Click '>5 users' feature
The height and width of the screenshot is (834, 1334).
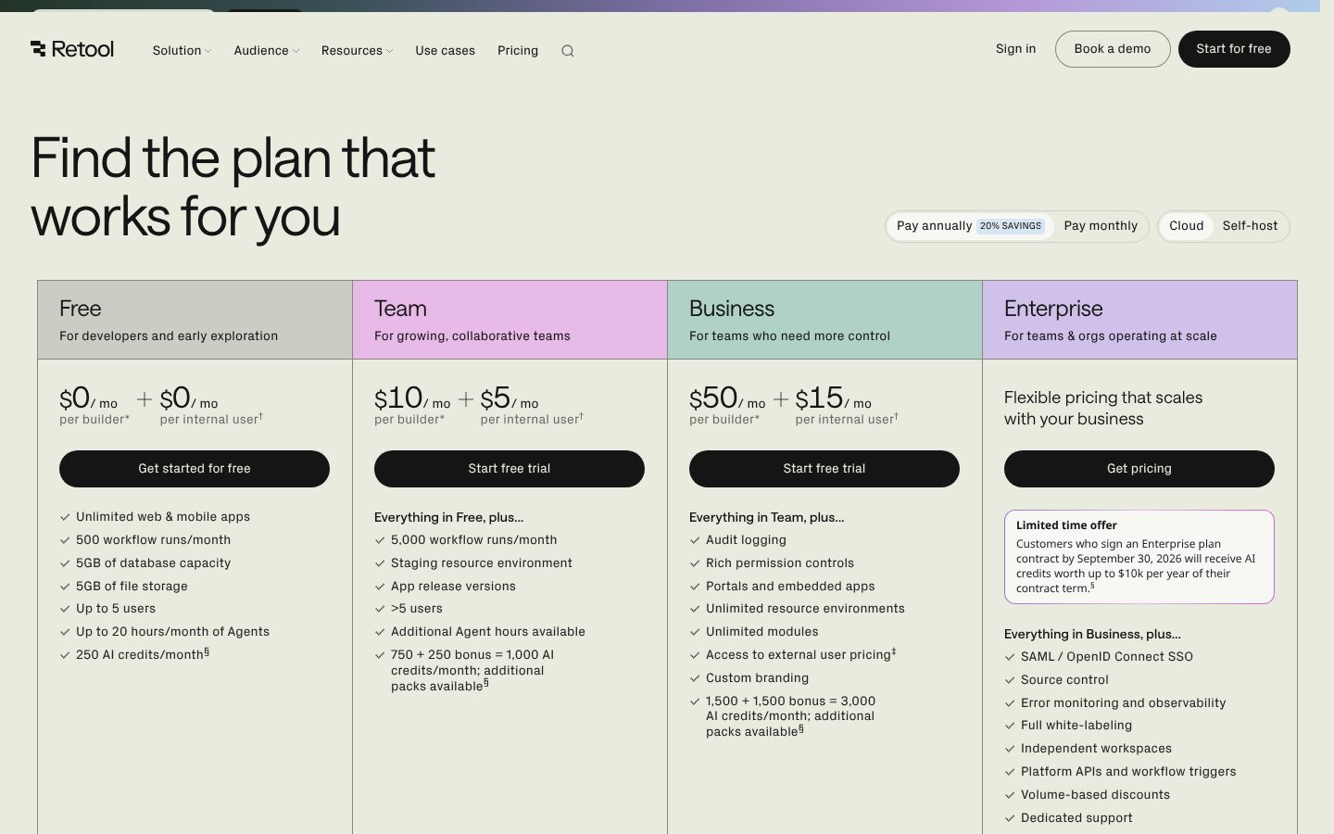[x=417, y=609]
